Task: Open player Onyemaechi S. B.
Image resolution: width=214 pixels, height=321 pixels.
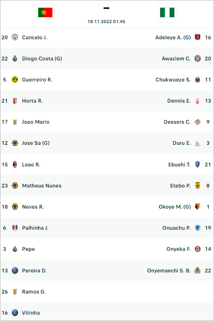Action: pyautogui.click(x=169, y=270)
